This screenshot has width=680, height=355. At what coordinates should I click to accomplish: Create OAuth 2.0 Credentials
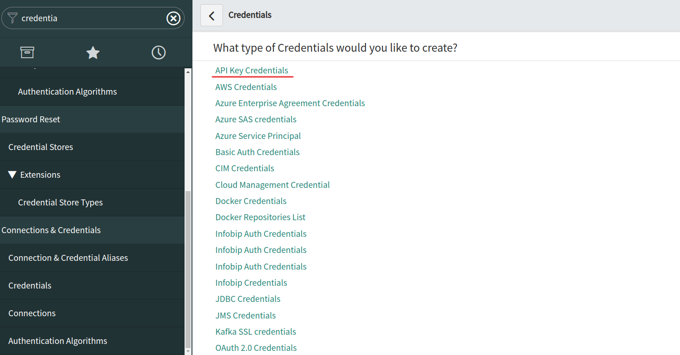click(256, 348)
